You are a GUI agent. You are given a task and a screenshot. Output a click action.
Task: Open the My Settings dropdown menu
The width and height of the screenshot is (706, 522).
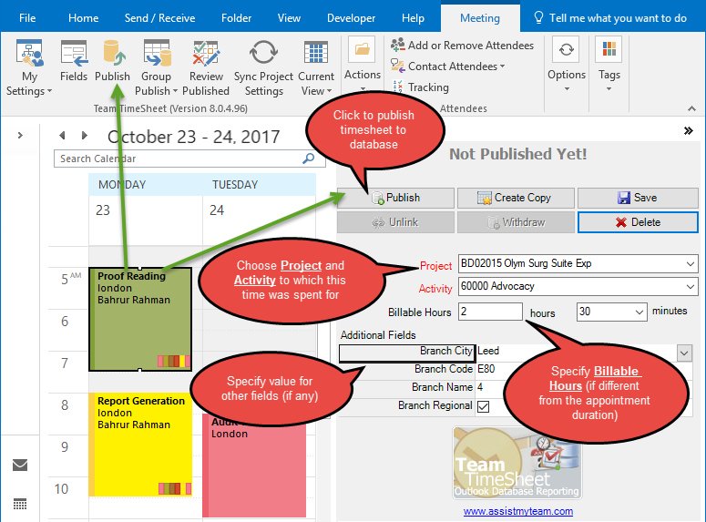click(29, 64)
